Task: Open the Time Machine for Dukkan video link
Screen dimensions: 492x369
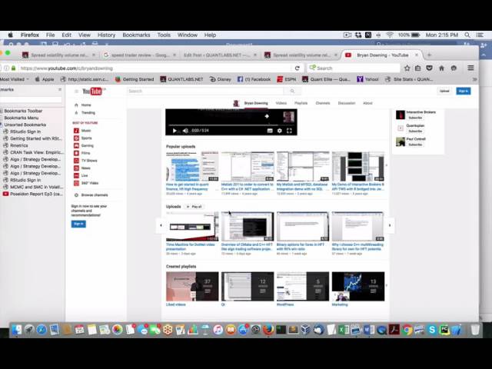Action: [191, 247]
